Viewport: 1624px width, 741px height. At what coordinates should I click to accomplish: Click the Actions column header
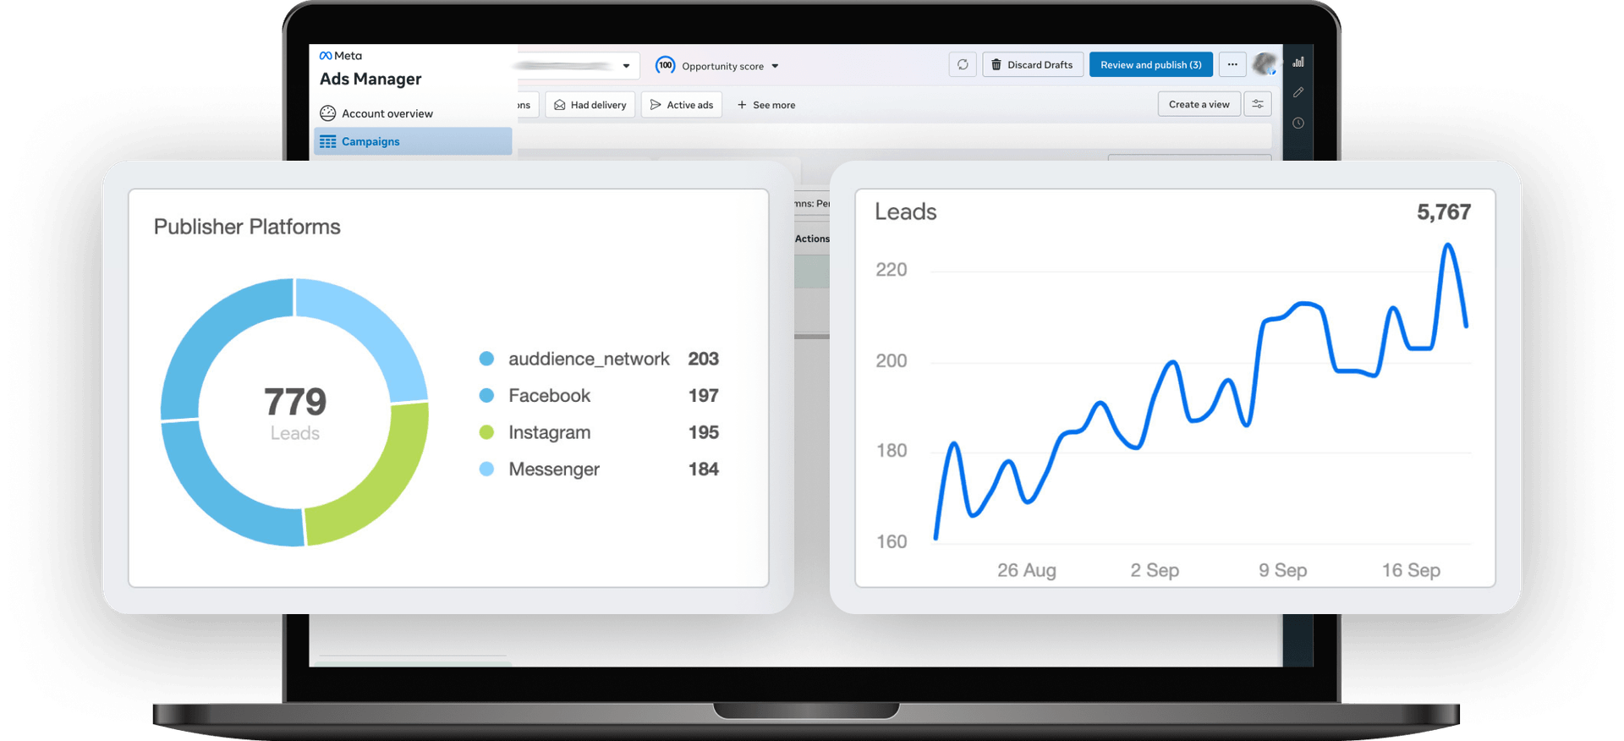(812, 239)
